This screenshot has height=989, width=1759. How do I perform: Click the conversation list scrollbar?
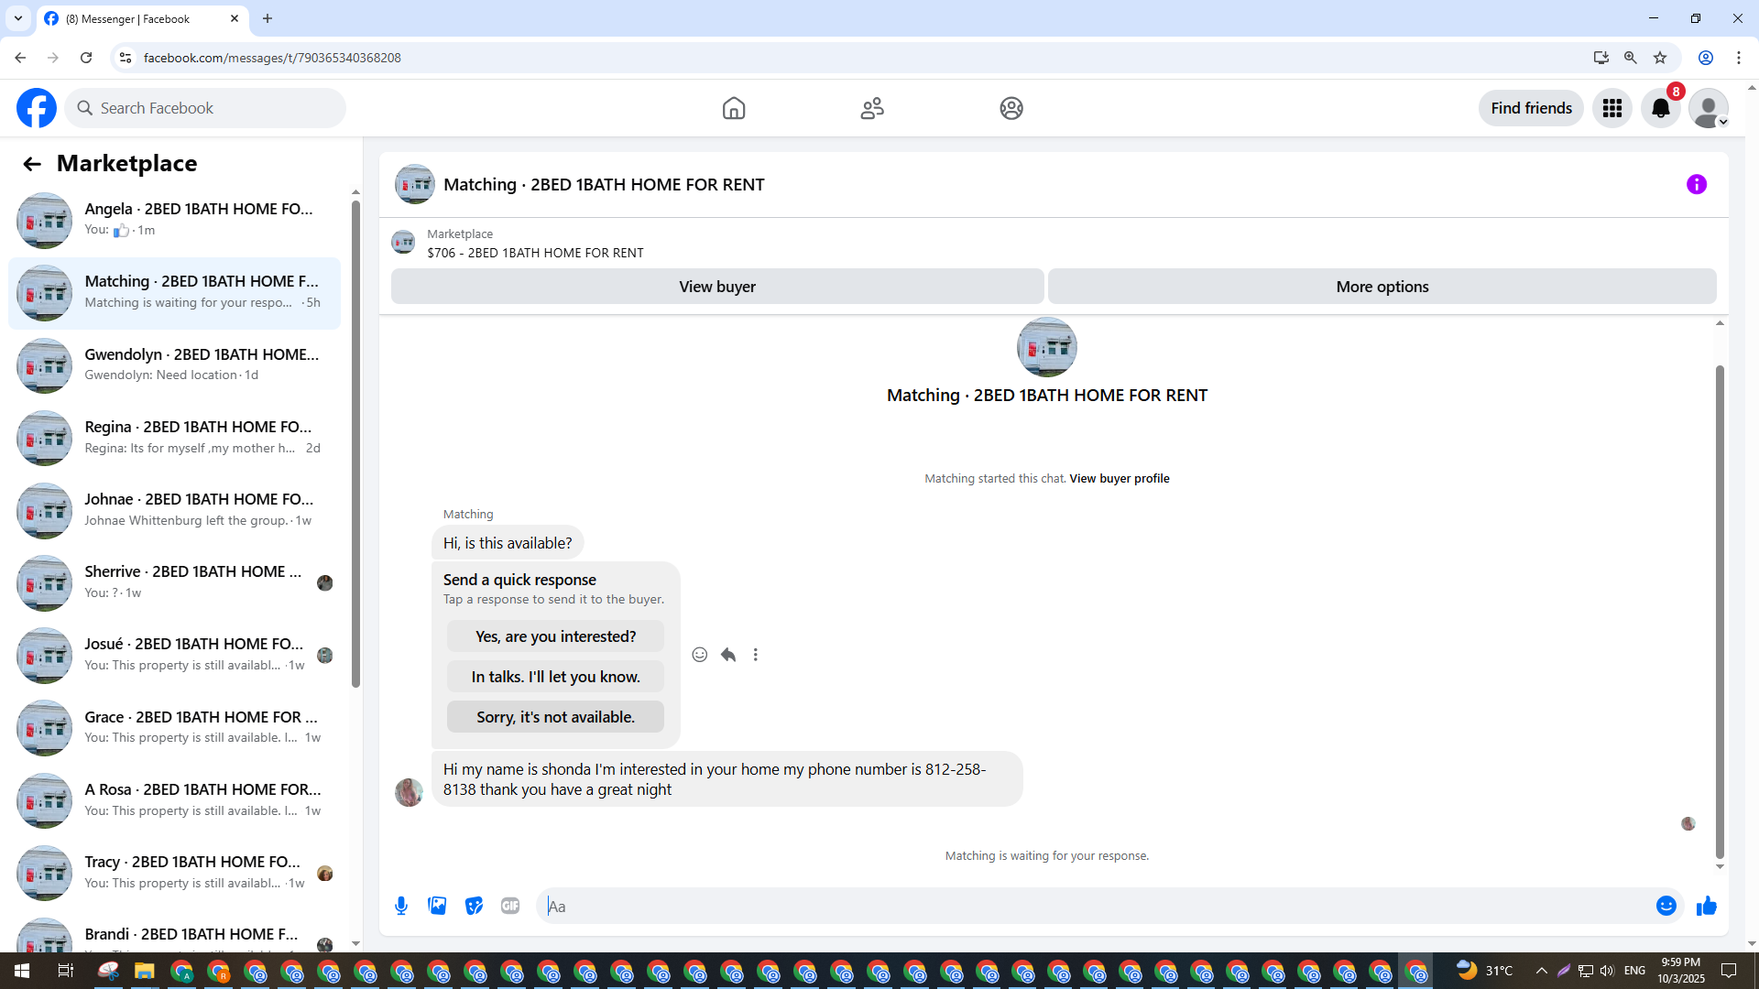[x=355, y=444]
